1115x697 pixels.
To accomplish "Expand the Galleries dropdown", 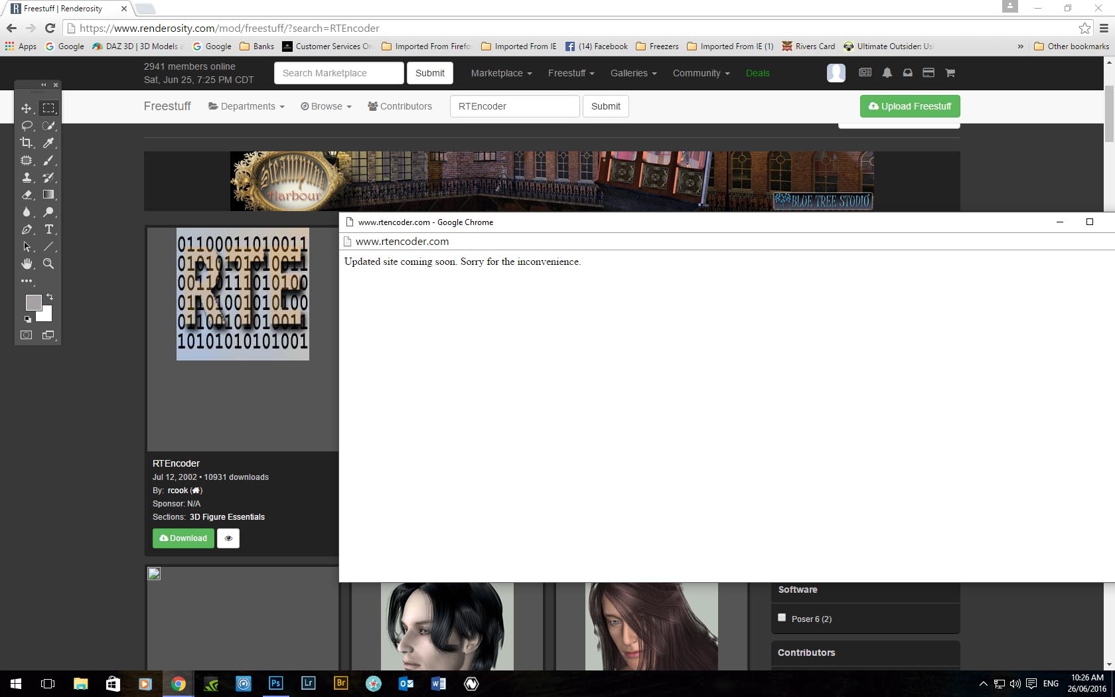I will coord(633,73).
